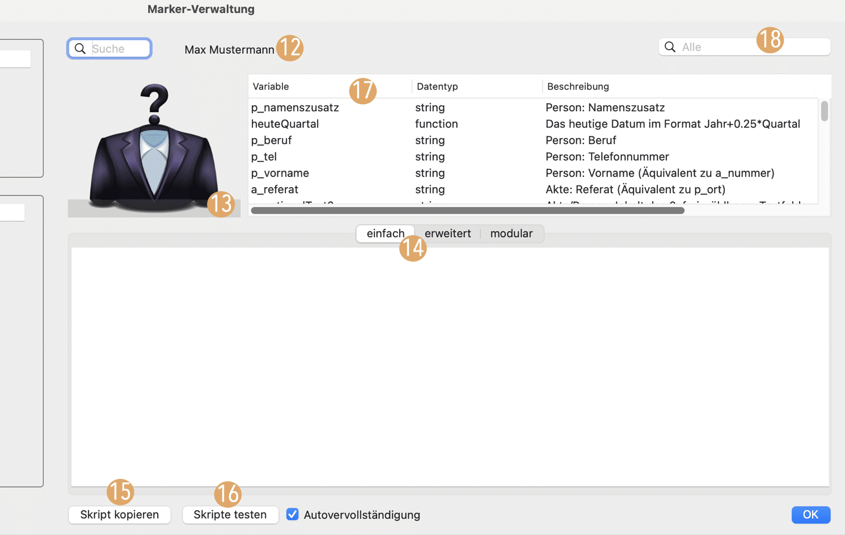Image resolution: width=845 pixels, height=535 pixels.
Task: Sort by the Datentyp column header
Action: click(x=478, y=87)
